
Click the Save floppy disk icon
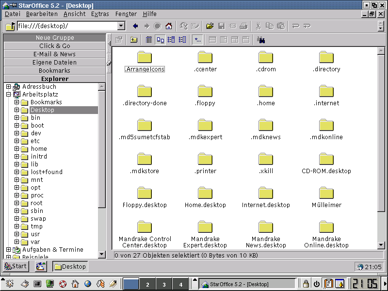(x=222, y=26)
